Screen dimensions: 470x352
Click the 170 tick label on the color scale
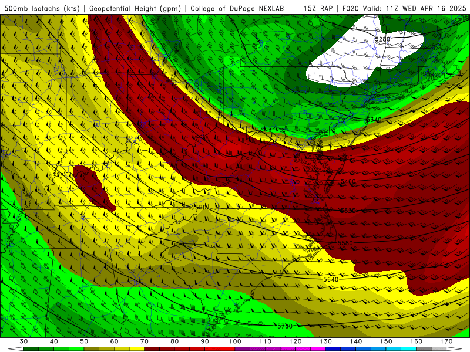point(446,341)
